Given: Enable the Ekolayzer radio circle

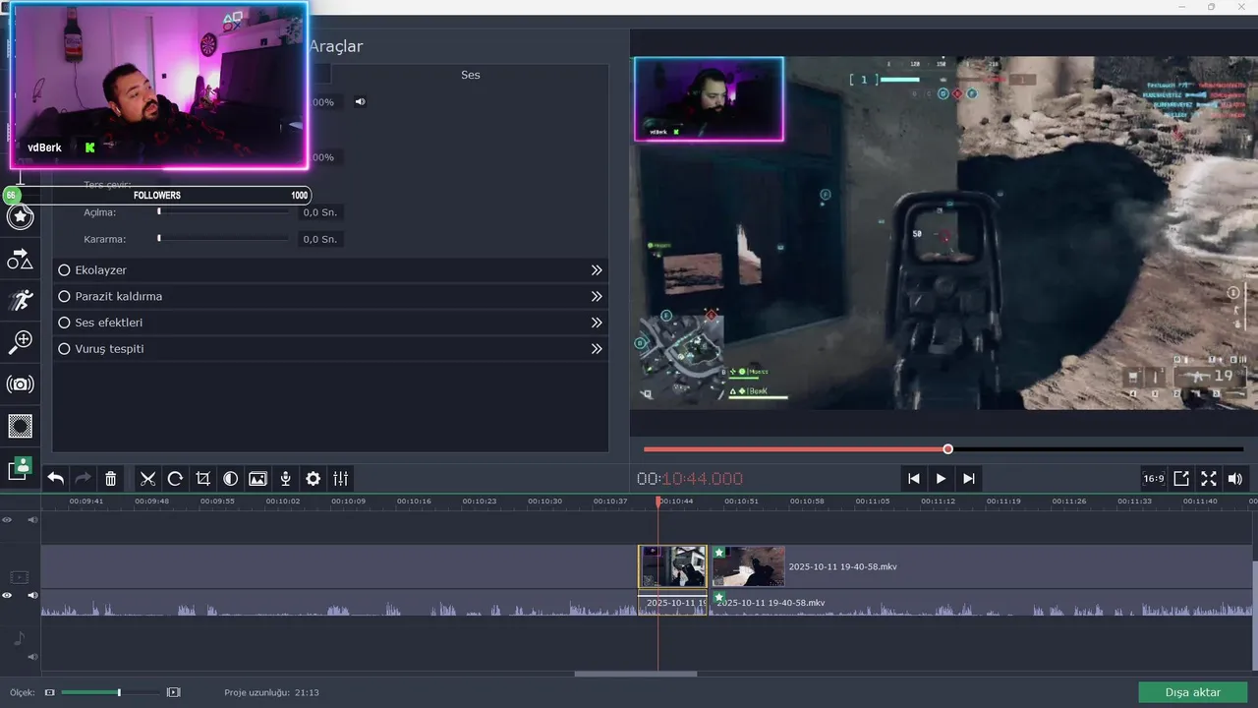Looking at the screenshot, I should (64, 270).
